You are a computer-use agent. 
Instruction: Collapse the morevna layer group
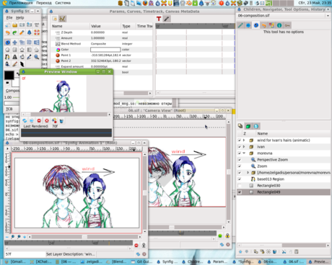244,153
